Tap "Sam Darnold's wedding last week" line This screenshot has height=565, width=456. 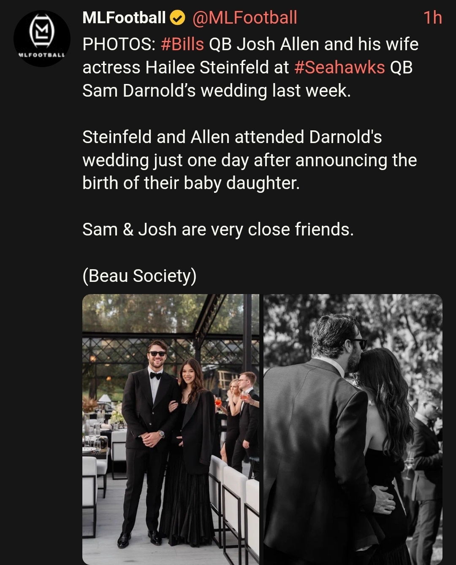pyautogui.click(x=217, y=91)
